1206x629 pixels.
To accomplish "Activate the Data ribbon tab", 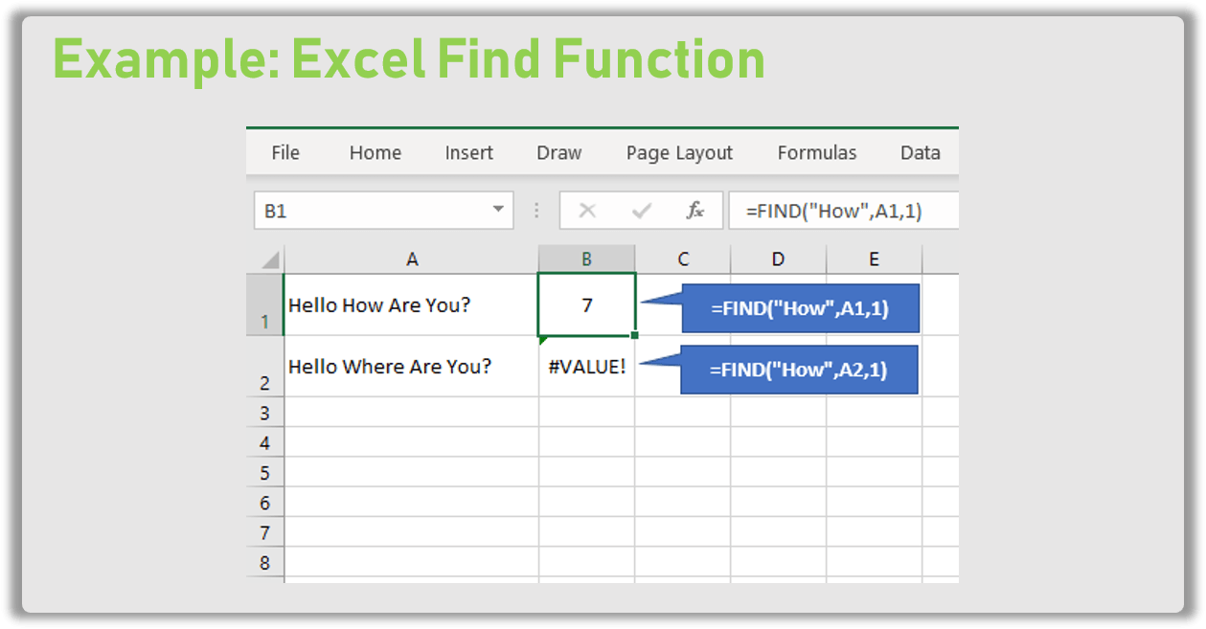I will tap(919, 152).
